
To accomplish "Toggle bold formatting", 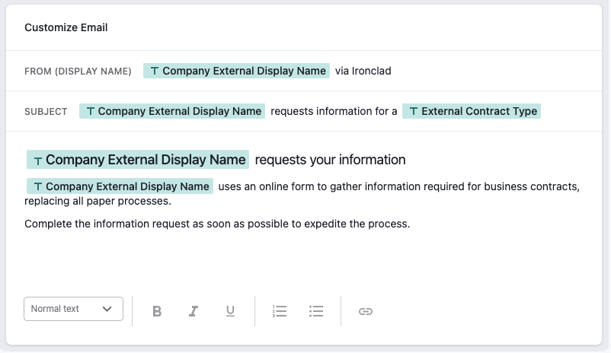I will pyautogui.click(x=157, y=311).
